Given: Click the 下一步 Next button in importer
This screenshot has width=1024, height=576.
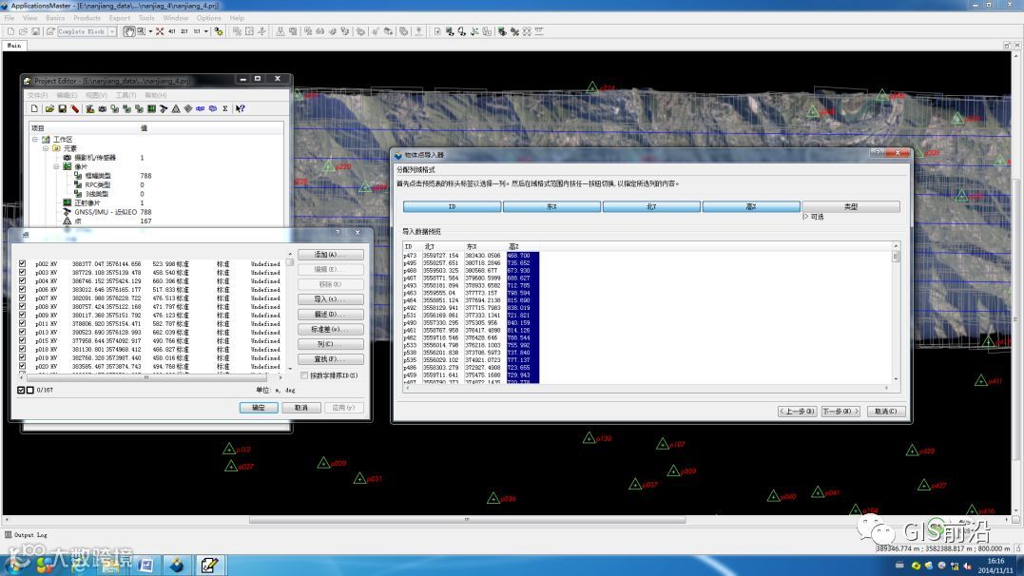Looking at the screenshot, I should [x=840, y=412].
